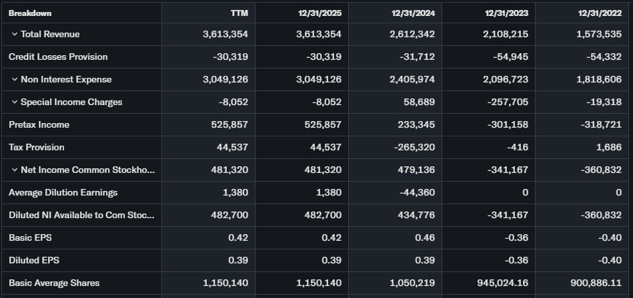The height and width of the screenshot is (298, 633).
Task: Select the Pretax Income row label
Action: (x=39, y=124)
